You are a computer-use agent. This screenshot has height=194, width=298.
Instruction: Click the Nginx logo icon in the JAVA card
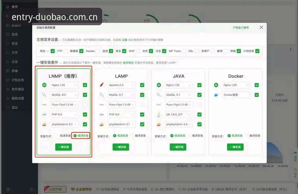click(x=159, y=85)
